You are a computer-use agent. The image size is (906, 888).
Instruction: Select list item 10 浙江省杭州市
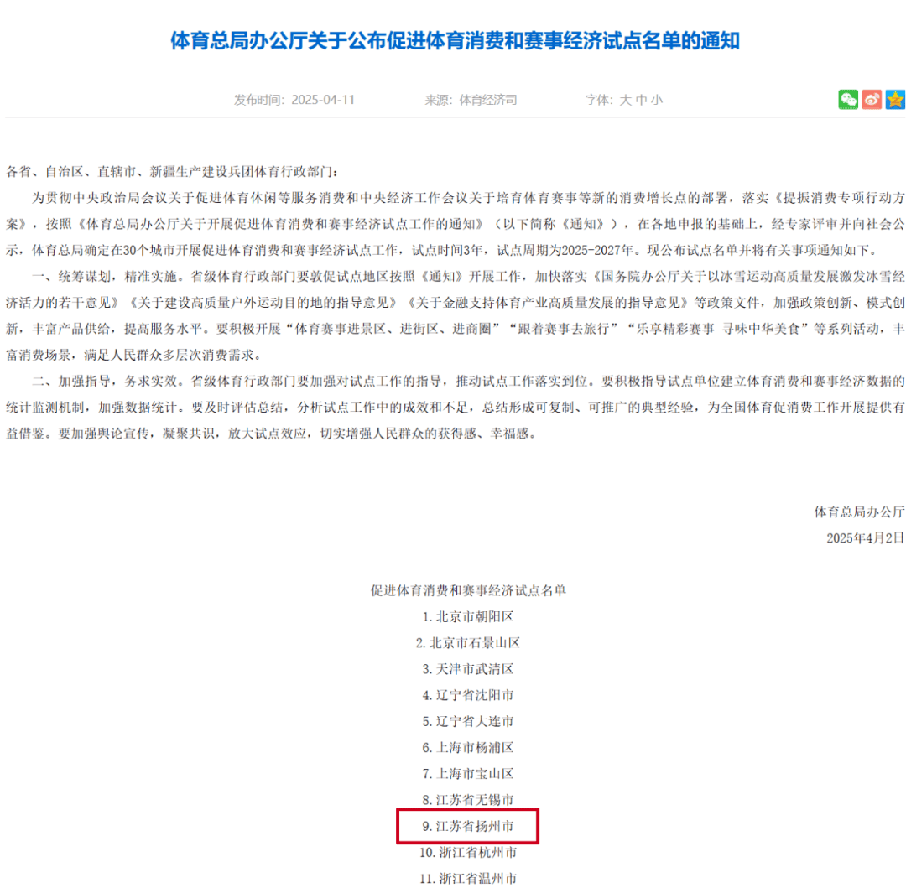click(468, 853)
